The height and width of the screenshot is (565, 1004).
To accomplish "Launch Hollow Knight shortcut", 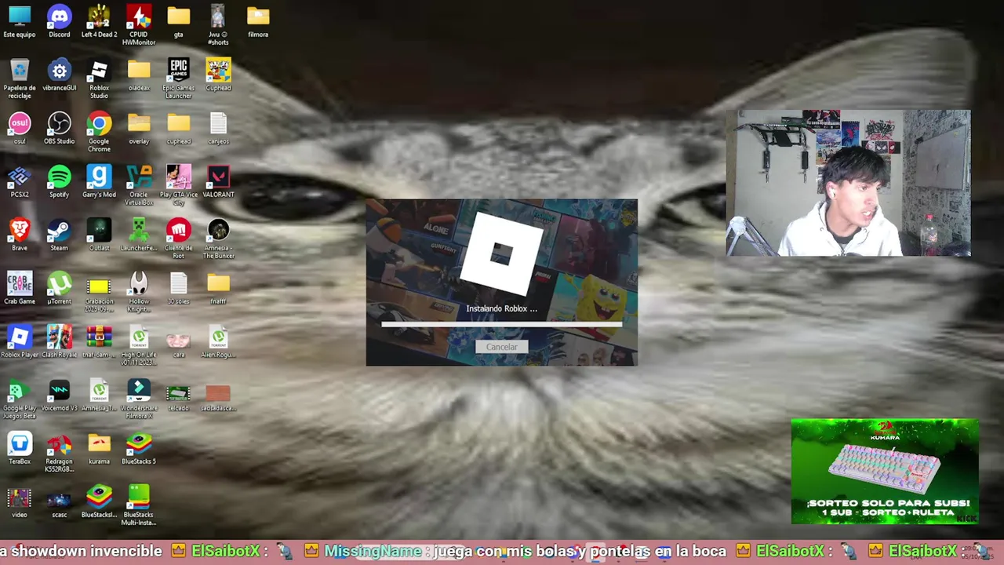I will (139, 292).
